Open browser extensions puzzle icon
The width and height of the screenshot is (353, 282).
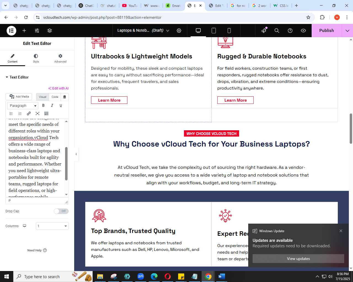coord(322,17)
